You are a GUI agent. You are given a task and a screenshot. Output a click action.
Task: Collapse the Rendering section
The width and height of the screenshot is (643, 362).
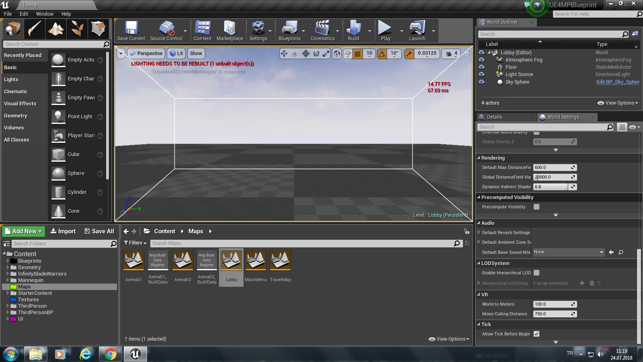point(479,158)
